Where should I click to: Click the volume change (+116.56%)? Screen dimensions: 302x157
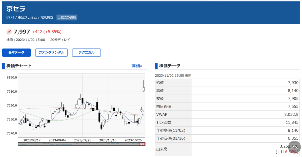pos(287,152)
